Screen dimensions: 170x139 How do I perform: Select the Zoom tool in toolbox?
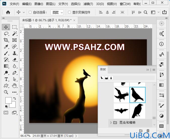pyautogui.click(x=6, y=92)
